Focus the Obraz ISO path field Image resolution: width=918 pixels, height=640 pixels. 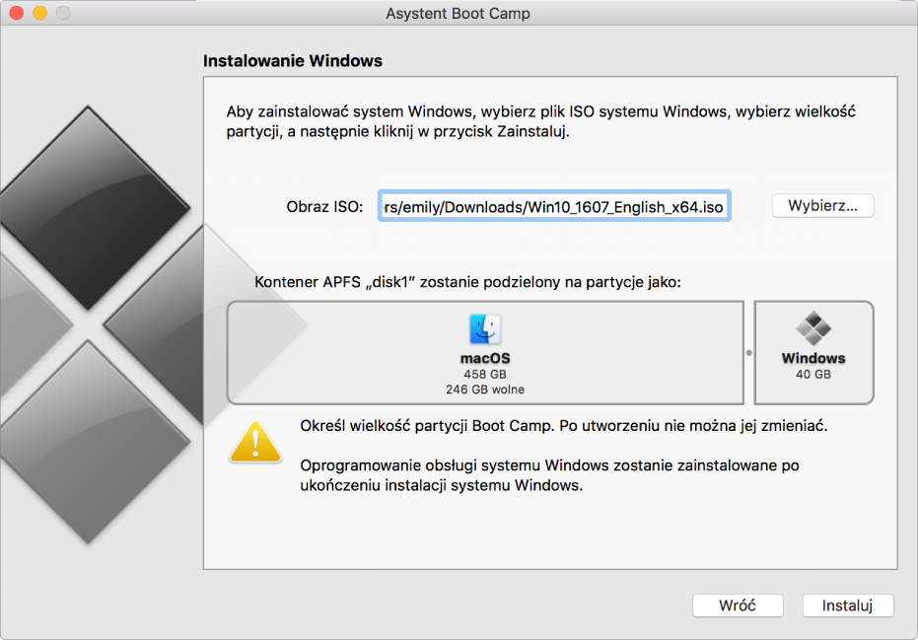[554, 207]
